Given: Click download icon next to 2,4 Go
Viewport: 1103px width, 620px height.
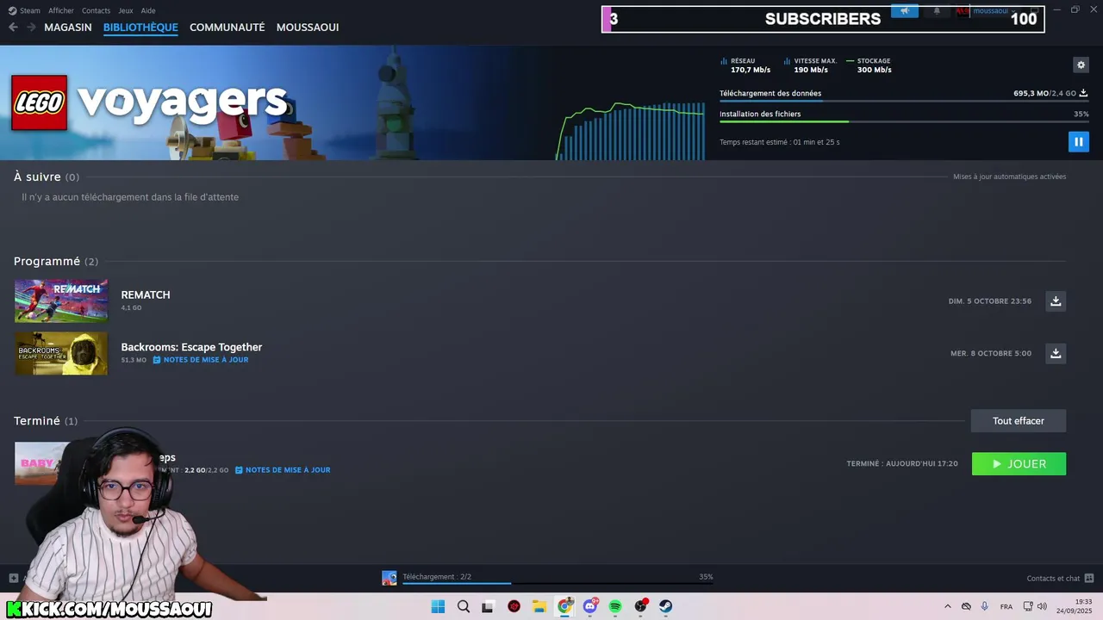Looking at the screenshot, I should [1083, 93].
